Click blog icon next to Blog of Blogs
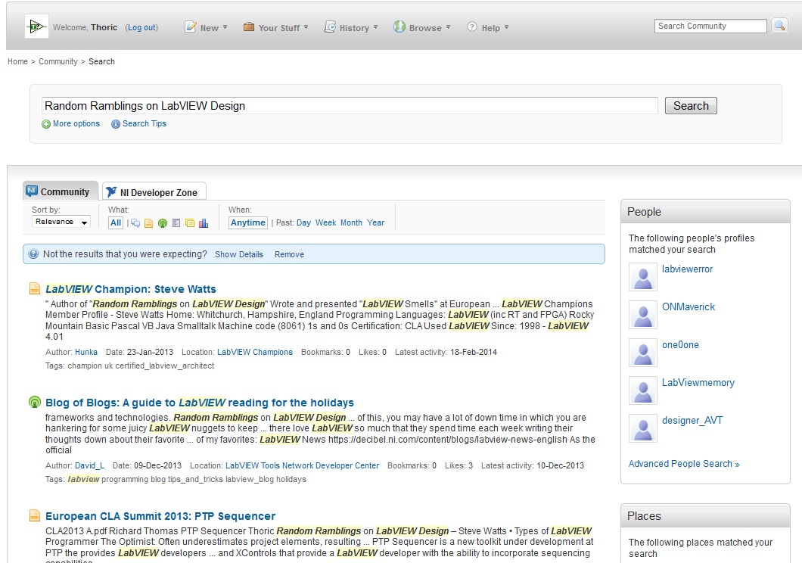Screen dimensions: 802x563 [34, 403]
